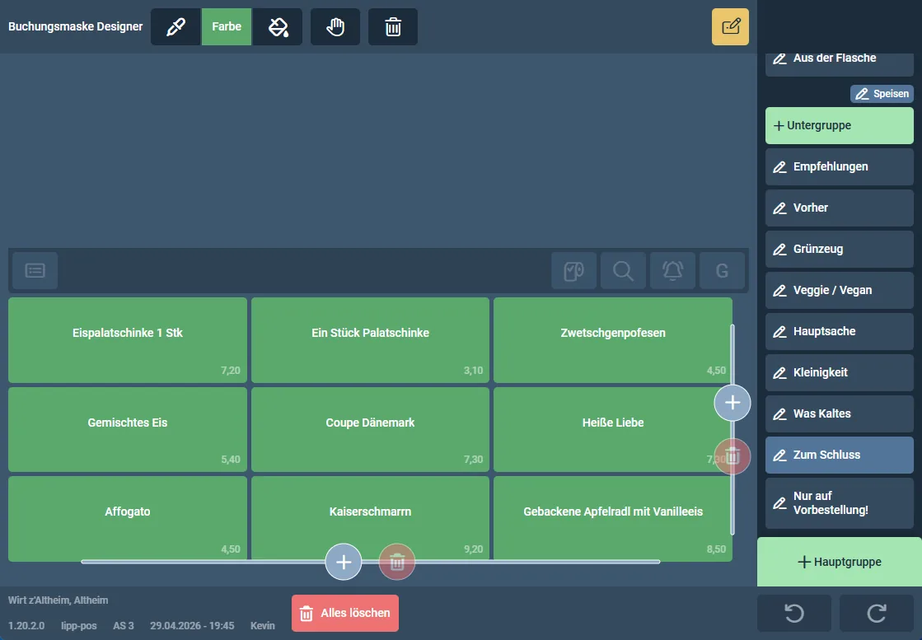Click pencil icon next to Vorher
This screenshot has height=640, width=922.
tap(779, 208)
